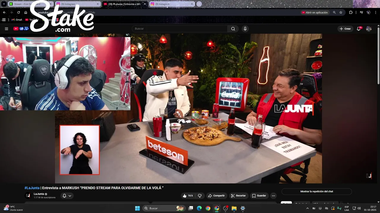Open the YouTube guide hamburger menu
Screen dimensions: 380x213
pos(7,29)
